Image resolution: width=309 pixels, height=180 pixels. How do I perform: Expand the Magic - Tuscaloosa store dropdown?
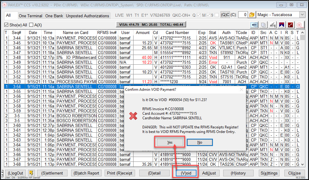tap(302, 15)
